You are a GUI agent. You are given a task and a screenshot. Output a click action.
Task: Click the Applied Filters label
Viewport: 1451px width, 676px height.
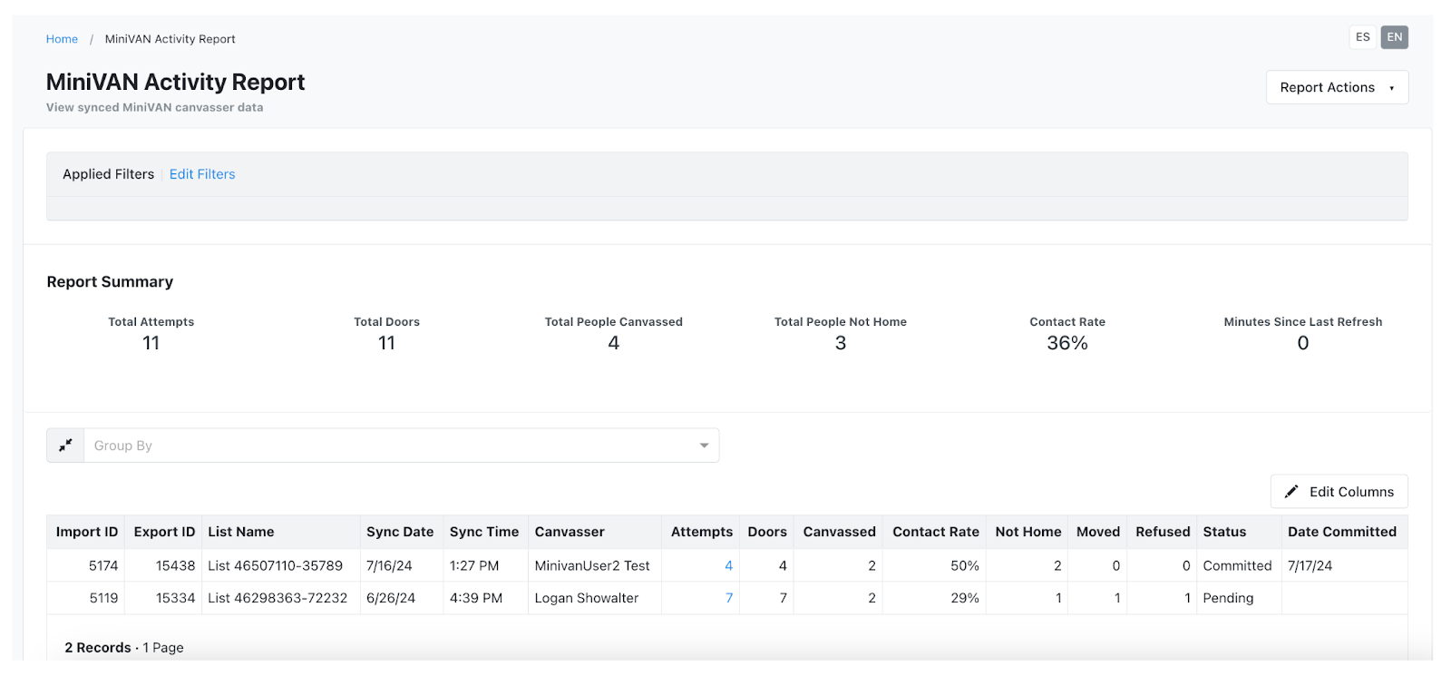[x=109, y=174]
